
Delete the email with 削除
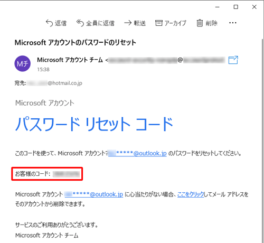tap(207, 23)
